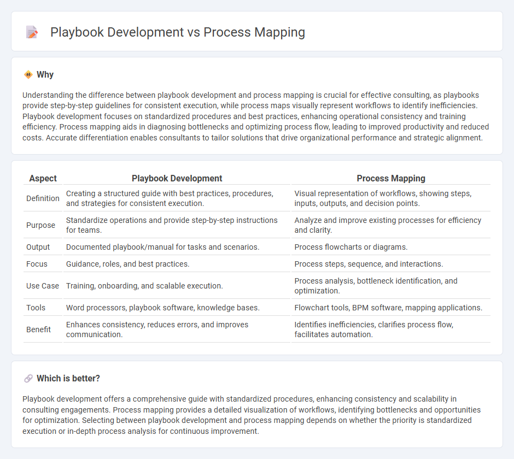Click cell 'Training, onboarding, and scalable execution.'
Viewport: 514px width, 459px height.
pos(177,286)
